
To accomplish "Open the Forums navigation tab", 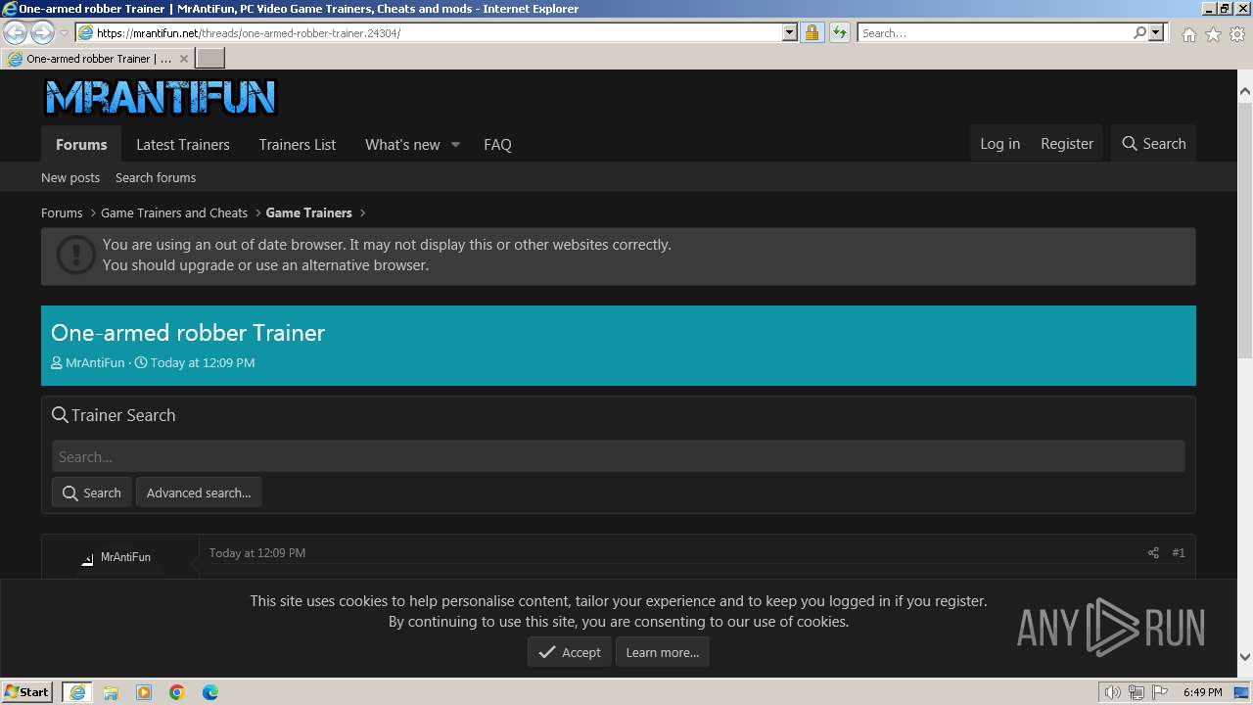I will [x=81, y=144].
